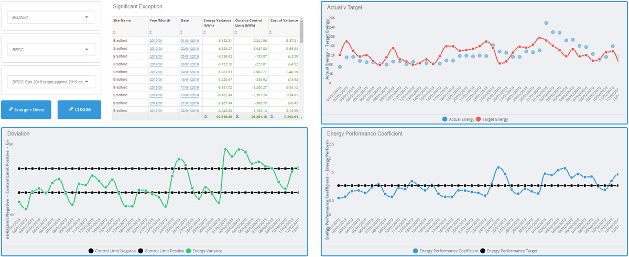629x257 pixels.
Task: Click the link icon in CUSUM button
Action: coord(70,109)
